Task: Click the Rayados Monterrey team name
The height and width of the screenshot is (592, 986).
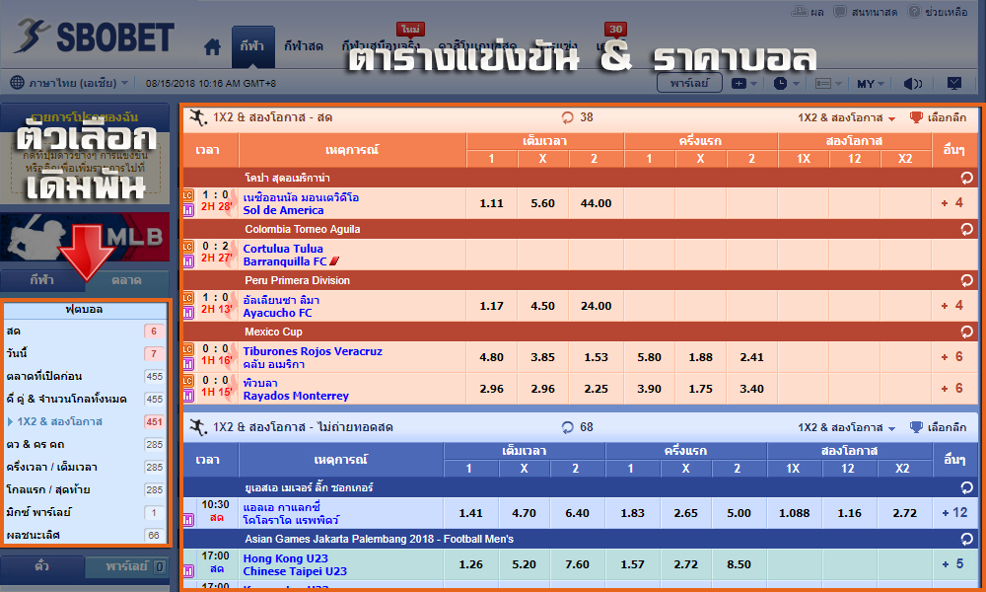Action: tap(296, 396)
